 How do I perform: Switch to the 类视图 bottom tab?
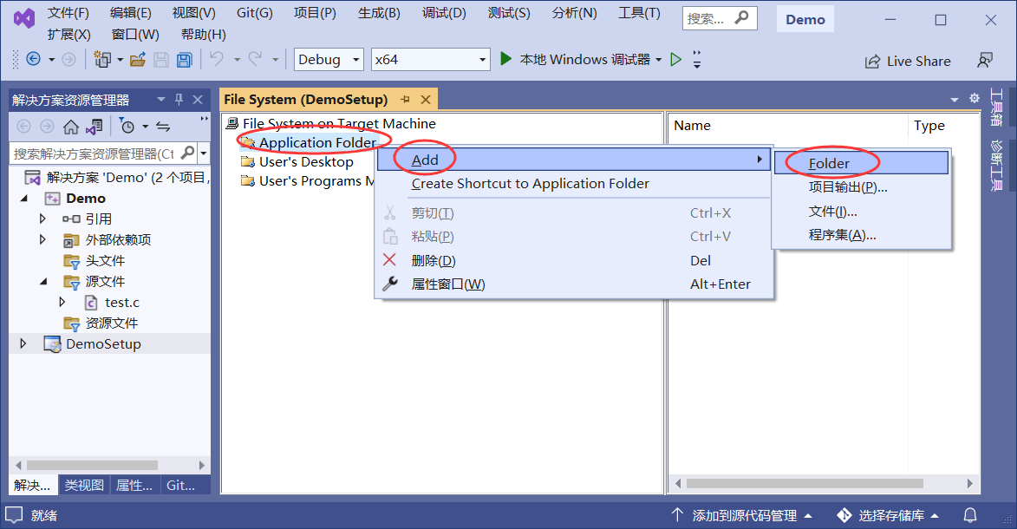coord(84,486)
